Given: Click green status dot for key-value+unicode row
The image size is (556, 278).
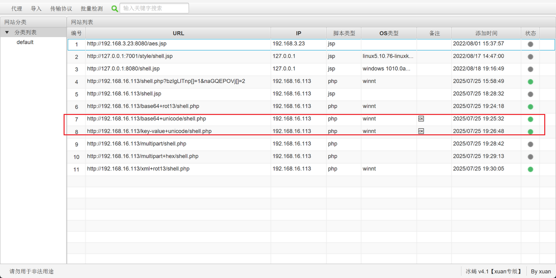Looking at the screenshot, I should tap(530, 131).
